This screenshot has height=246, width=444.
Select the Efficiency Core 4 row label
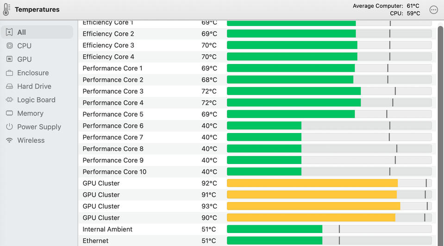[x=108, y=57]
